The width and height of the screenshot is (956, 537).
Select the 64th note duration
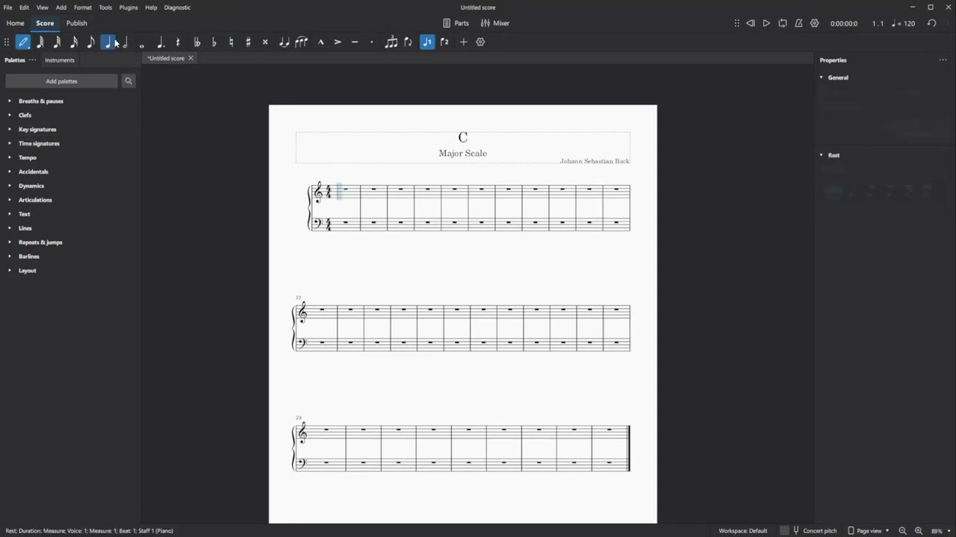pyautogui.click(x=40, y=43)
